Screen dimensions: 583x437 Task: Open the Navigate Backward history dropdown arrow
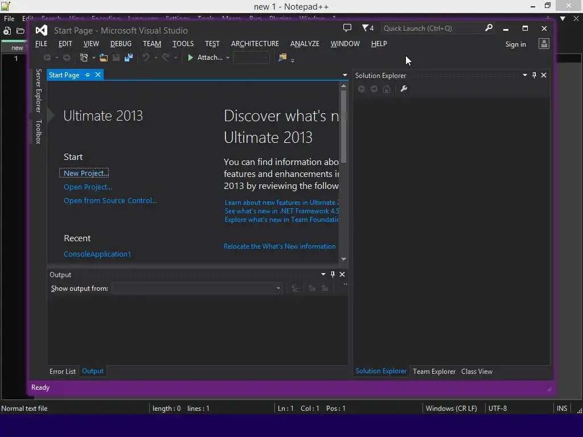point(57,57)
